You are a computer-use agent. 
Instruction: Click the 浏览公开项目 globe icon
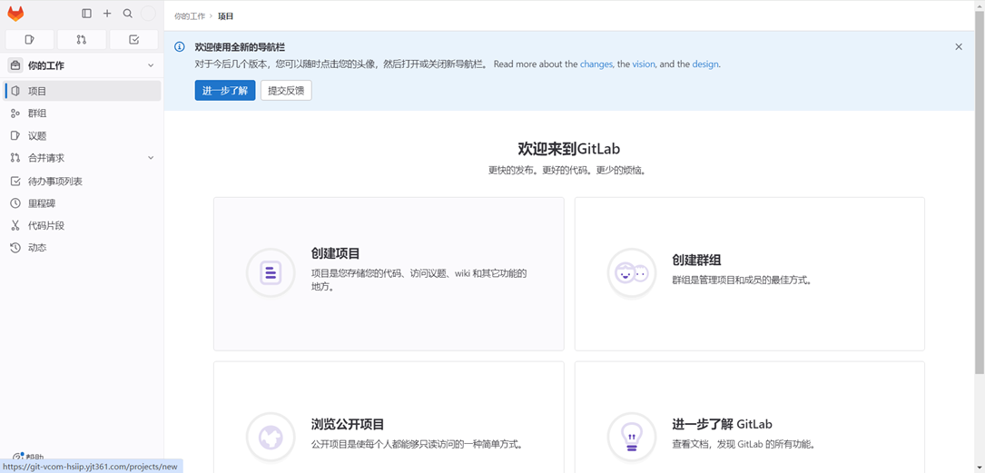pos(271,437)
